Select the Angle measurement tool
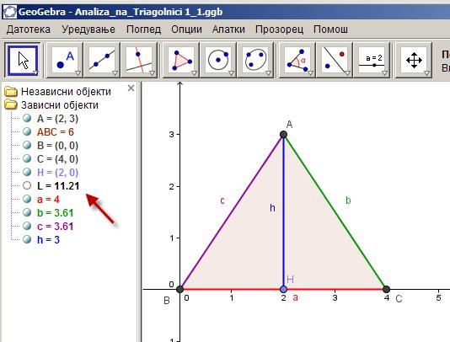 coord(297,60)
